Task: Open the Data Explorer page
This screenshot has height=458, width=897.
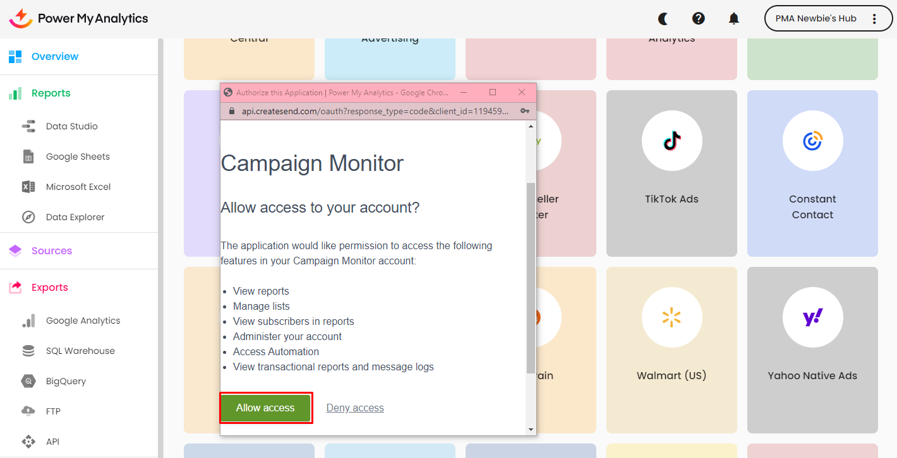Action: [75, 217]
